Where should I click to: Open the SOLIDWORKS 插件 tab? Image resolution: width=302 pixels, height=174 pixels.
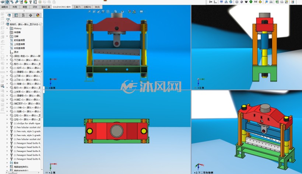62,7
